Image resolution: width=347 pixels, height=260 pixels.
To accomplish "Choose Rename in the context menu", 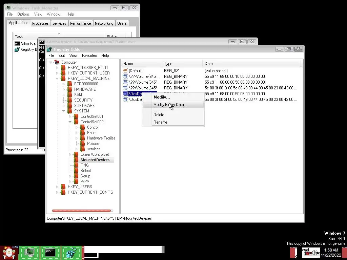I will pyautogui.click(x=173, y=122).
